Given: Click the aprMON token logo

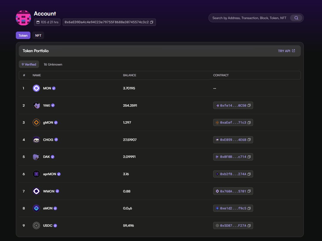Looking at the screenshot, I should 36,174.
